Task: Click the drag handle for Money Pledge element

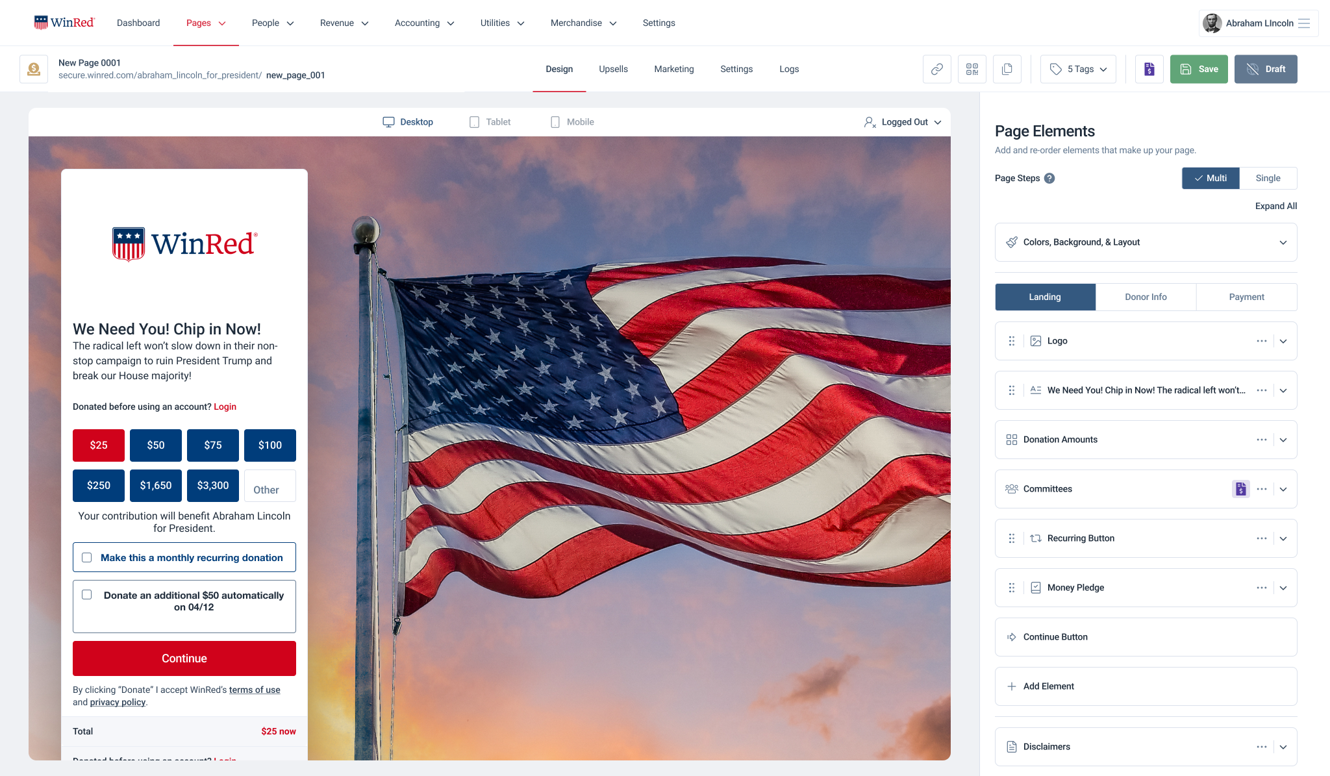Action: (1011, 588)
